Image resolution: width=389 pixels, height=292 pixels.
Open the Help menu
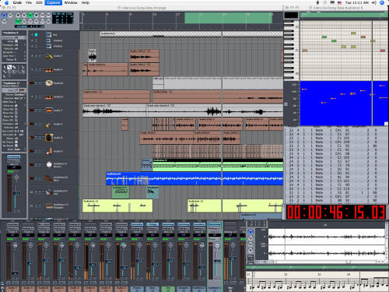86,2
